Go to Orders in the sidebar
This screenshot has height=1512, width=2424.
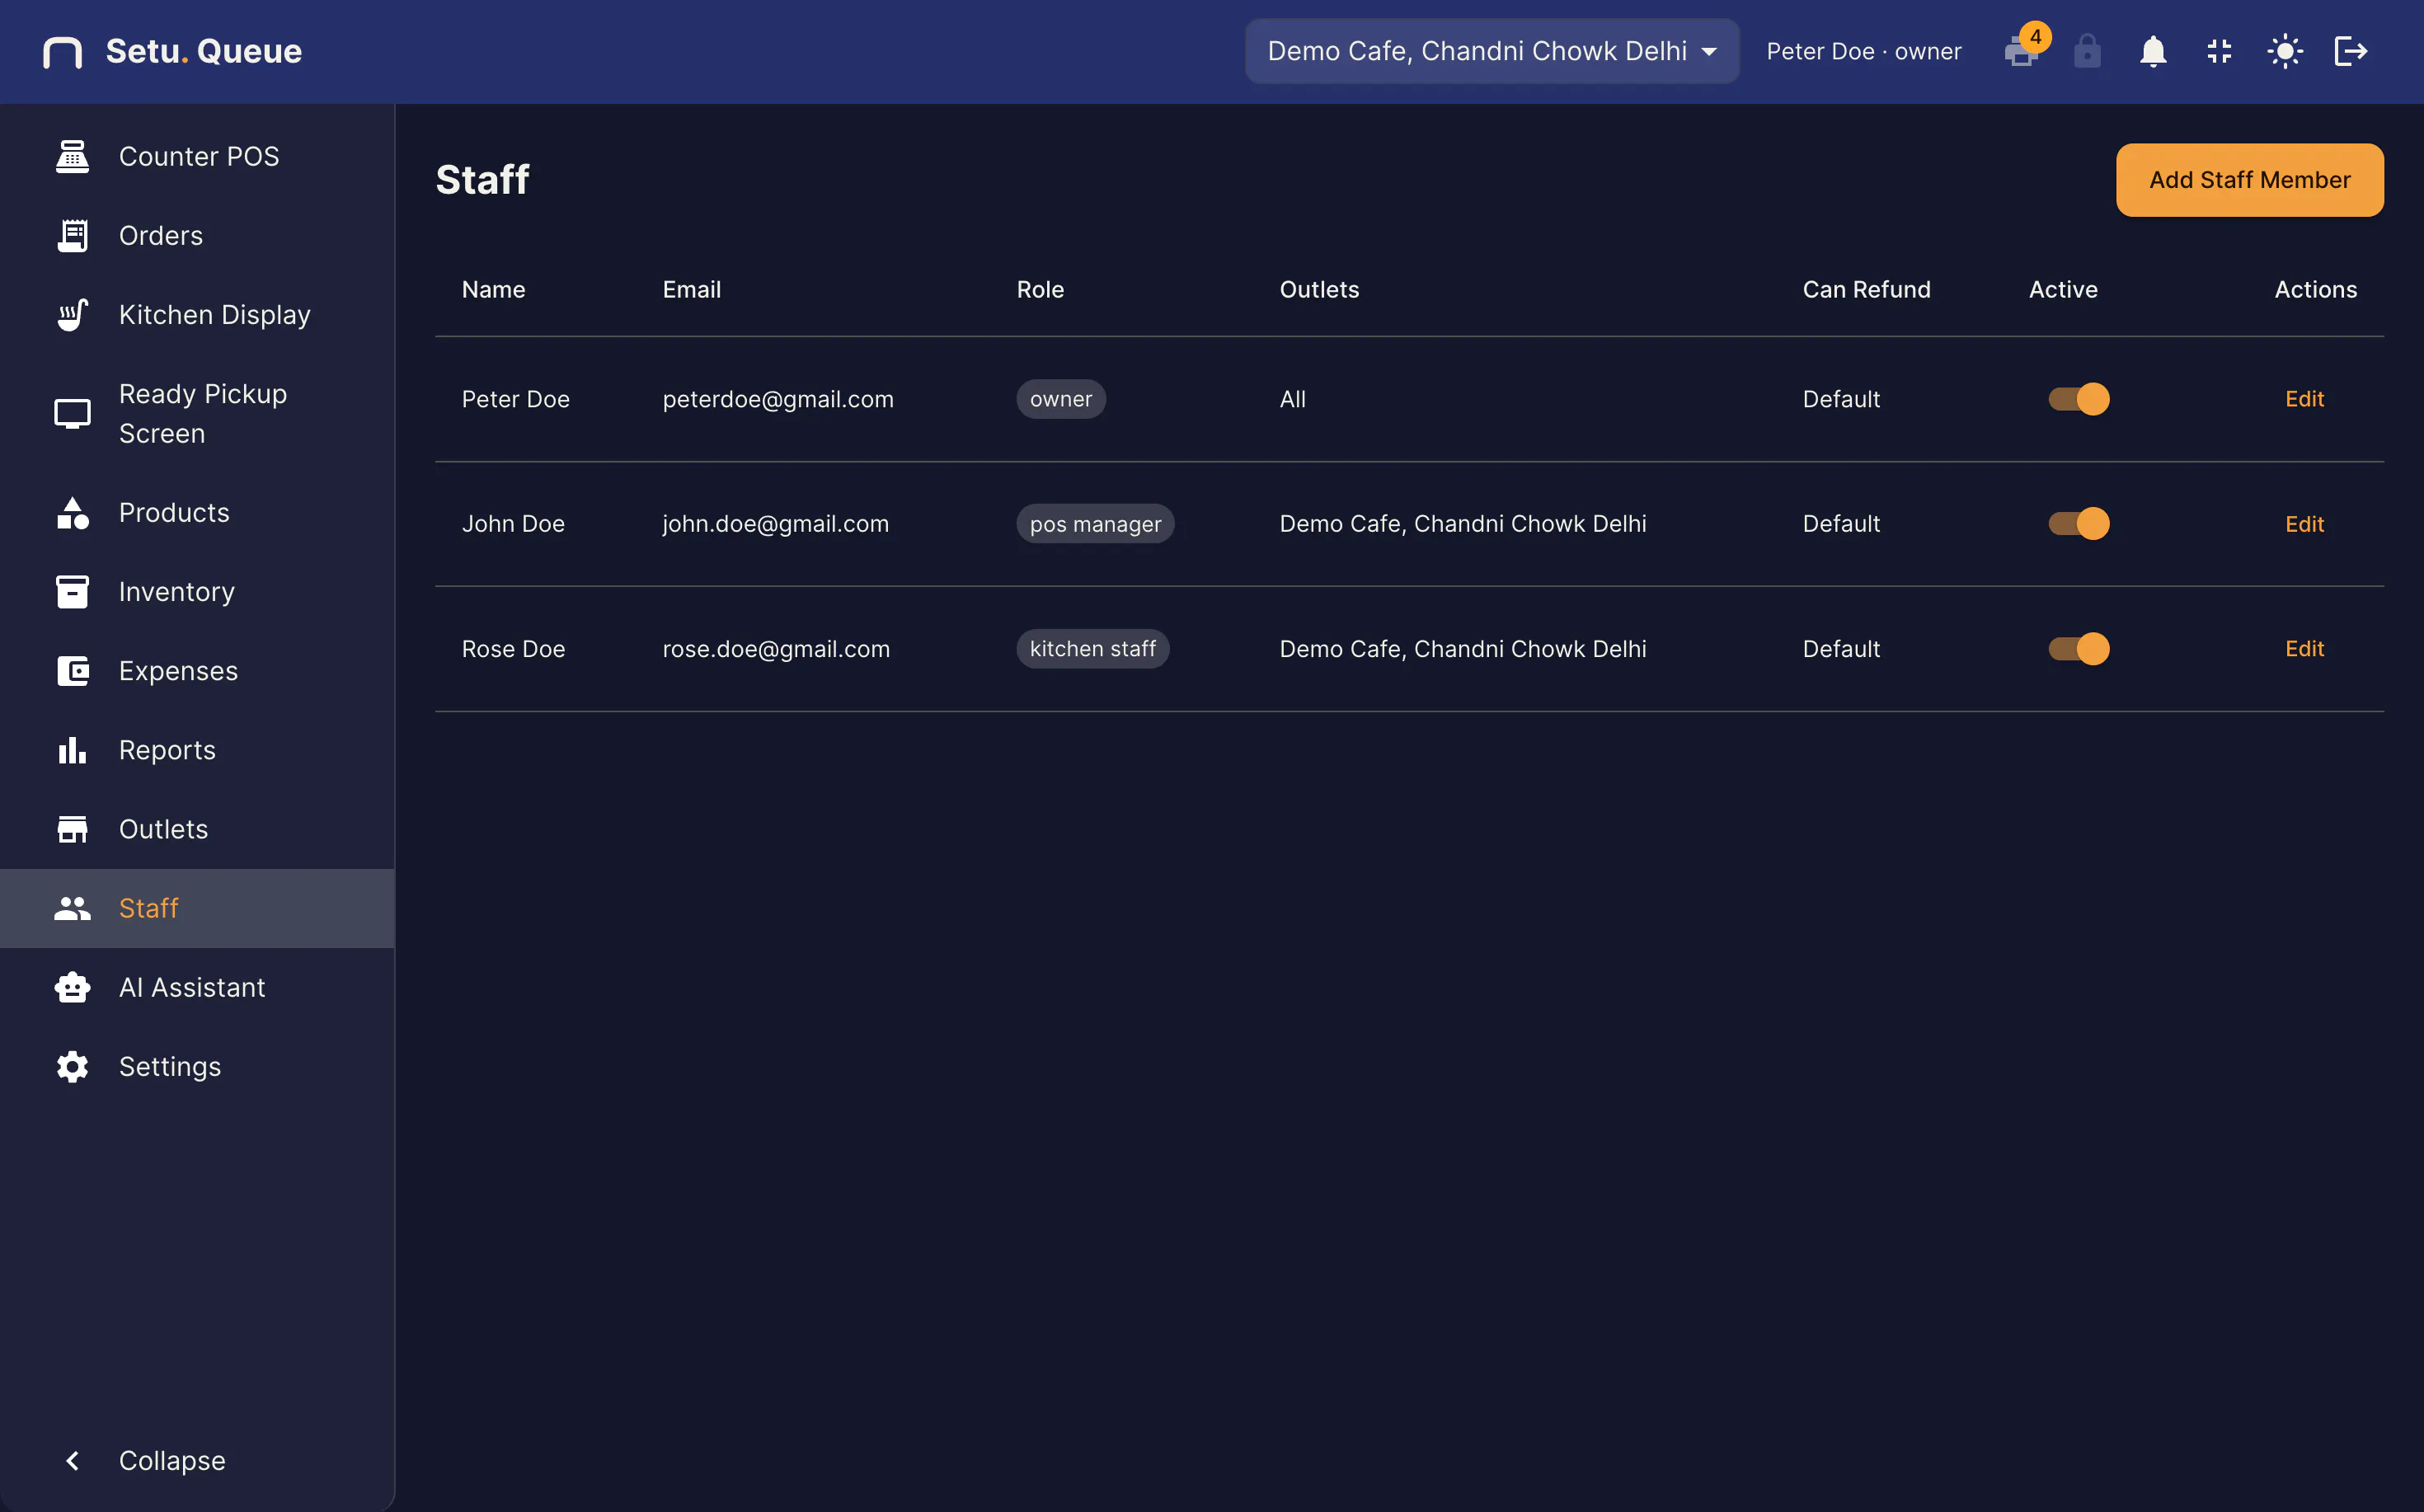197,235
